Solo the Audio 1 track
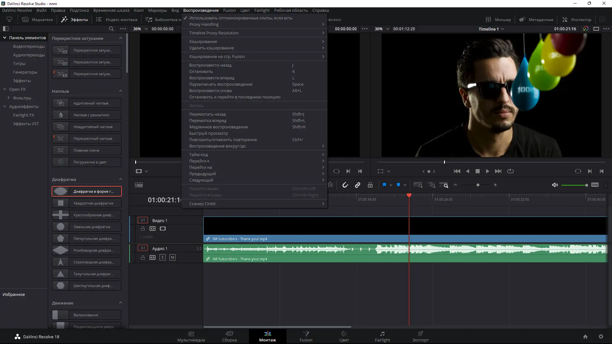 click(163, 257)
